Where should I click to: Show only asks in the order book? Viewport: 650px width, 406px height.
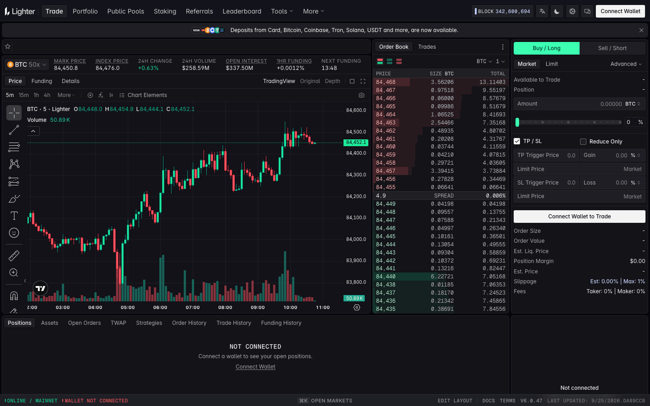[399, 61]
